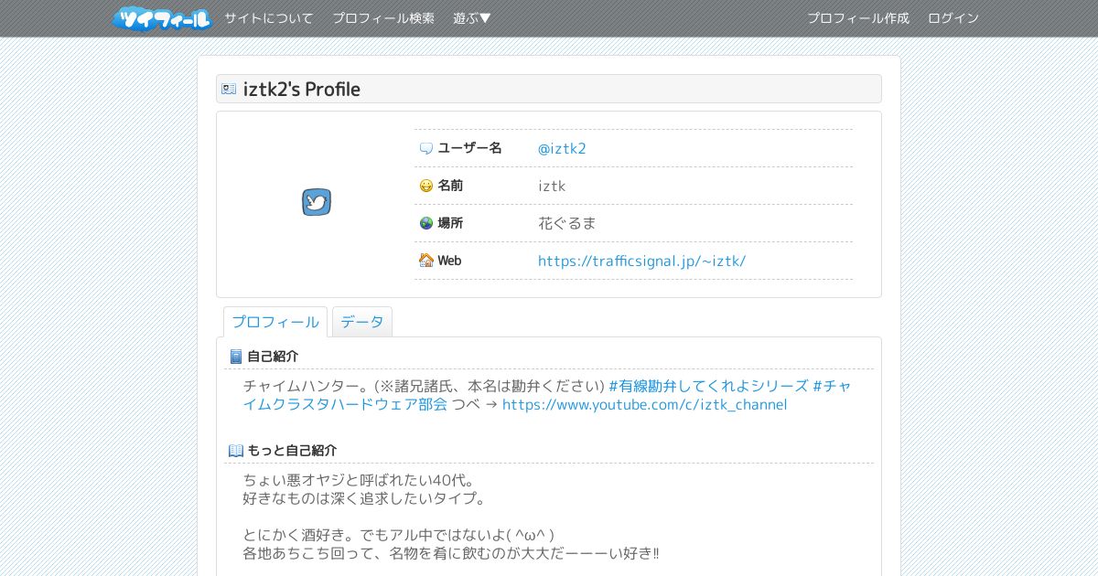Click the line starting とにかく酒好き
The image size is (1098, 576).
click(399, 535)
